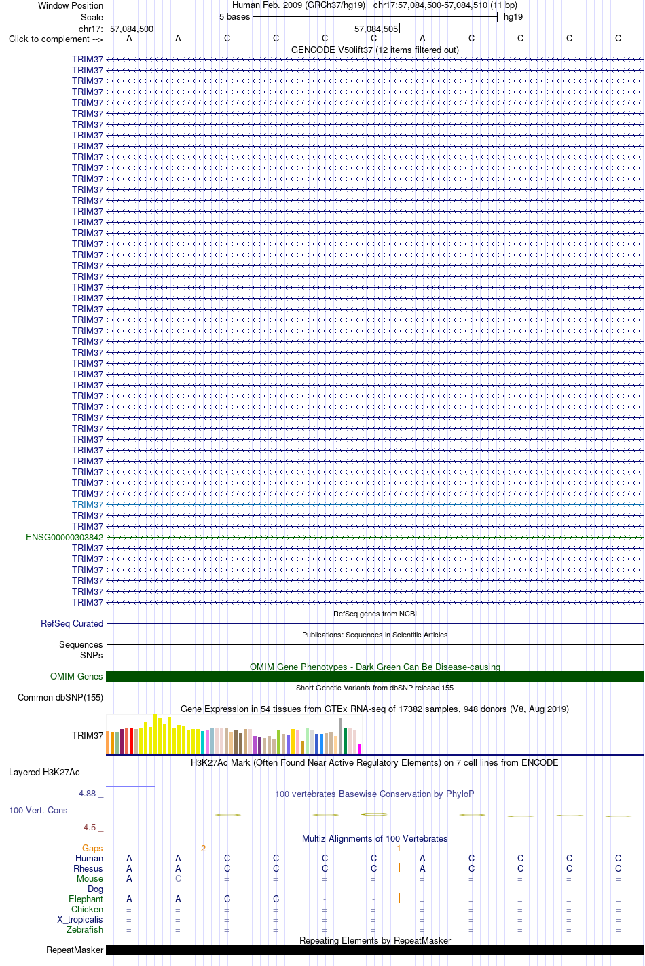Click 'Repeating Elements by RepeatMasker' title
The image size is (645, 966).
tap(375, 940)
